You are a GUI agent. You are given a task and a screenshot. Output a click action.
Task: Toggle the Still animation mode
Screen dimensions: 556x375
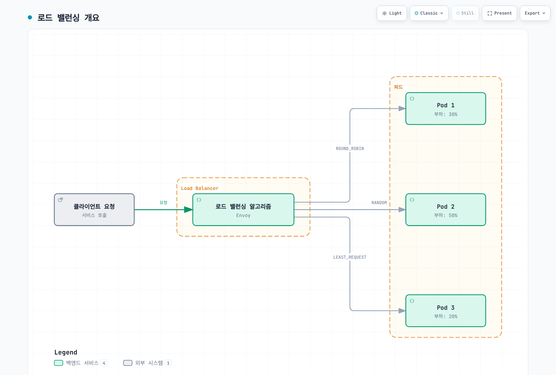[x=465, y=13]
